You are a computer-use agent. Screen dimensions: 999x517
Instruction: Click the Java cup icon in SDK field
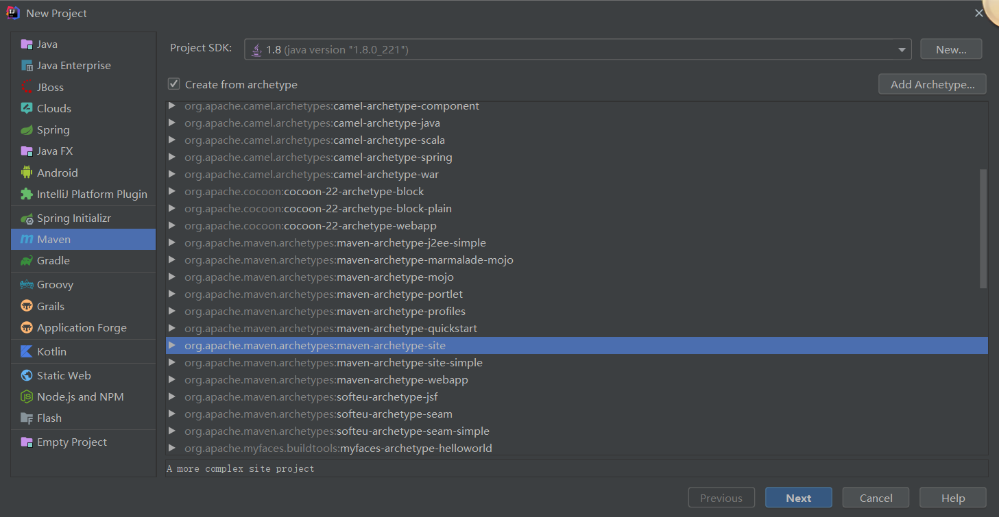256,49
